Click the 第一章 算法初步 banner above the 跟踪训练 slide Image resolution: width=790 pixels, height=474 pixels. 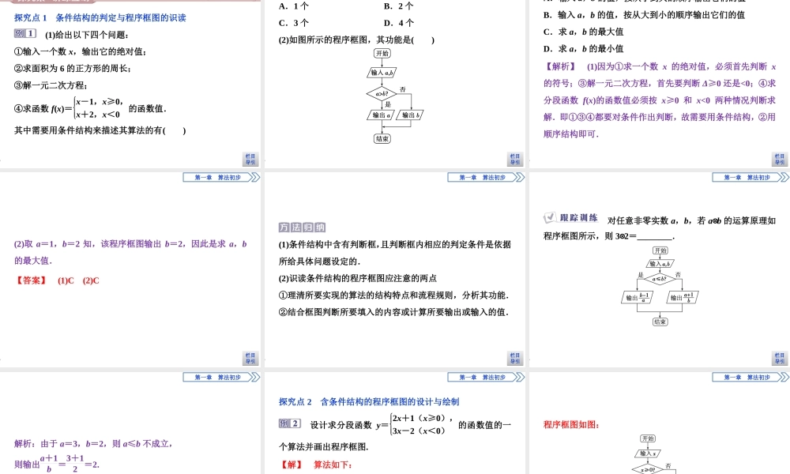(747, 177)
